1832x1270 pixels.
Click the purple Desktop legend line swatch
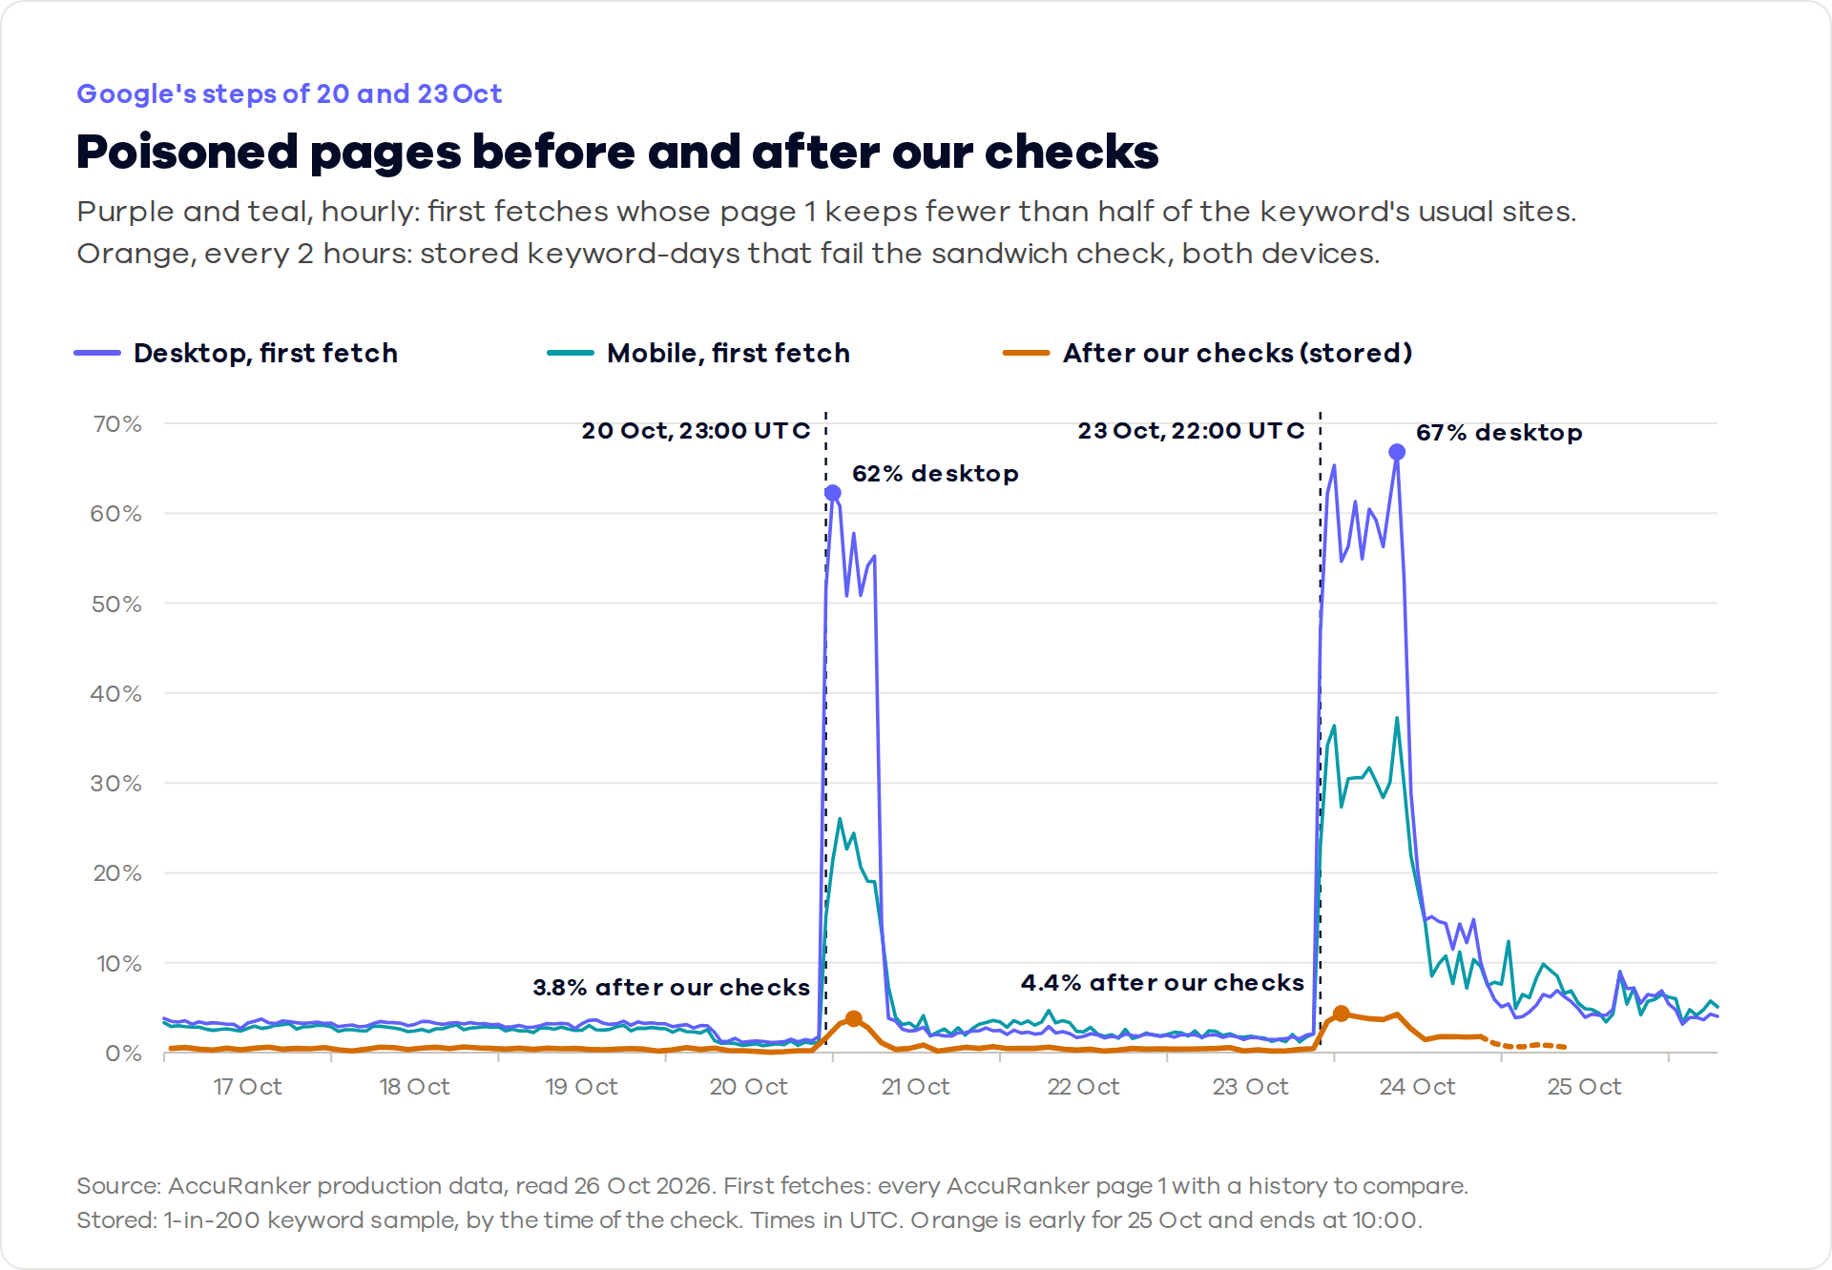pyautogui.click(x=97, y=353)
